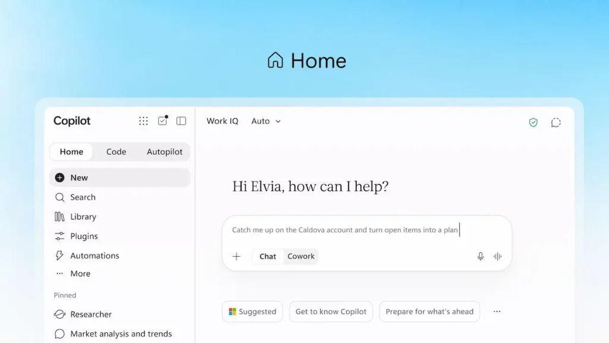Open Market analysis and trends chat
609x343 pixels.
(120, 333)
